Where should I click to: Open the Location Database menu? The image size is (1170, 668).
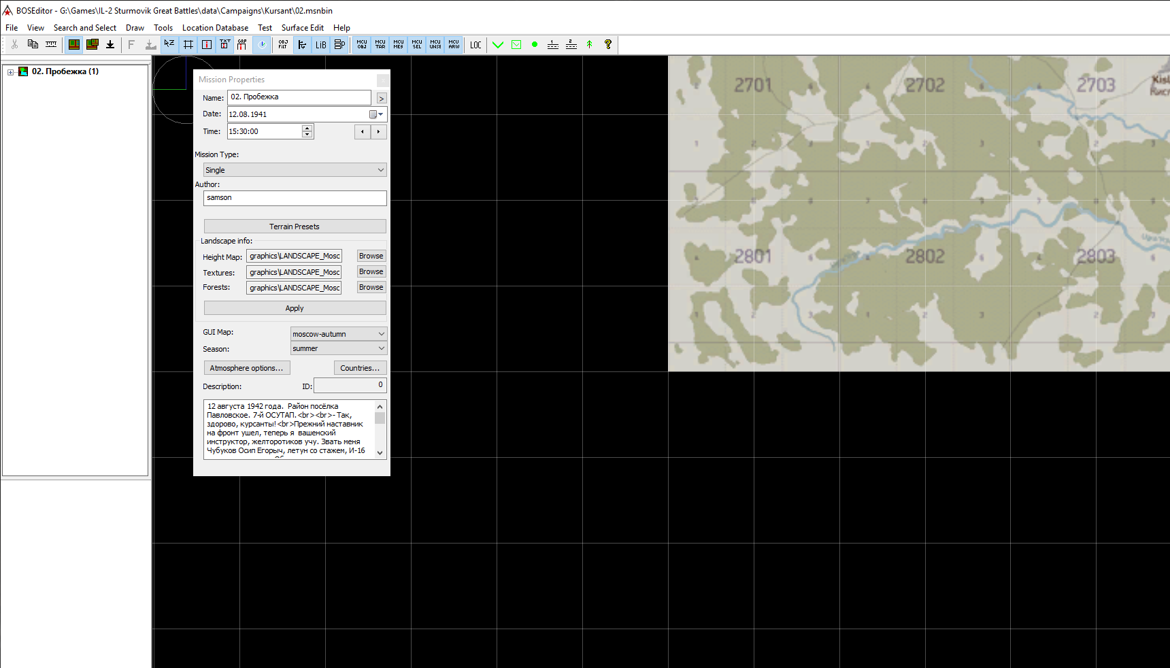click(x=215, y=28)
